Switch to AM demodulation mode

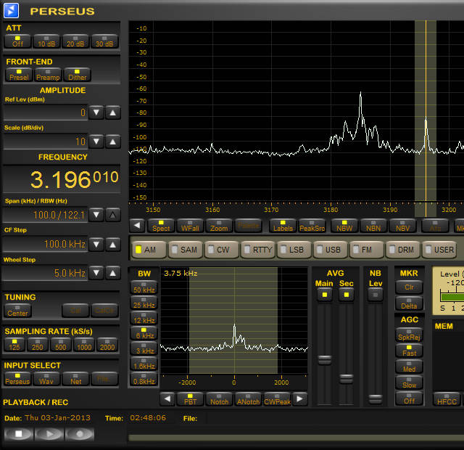click(149, 250)
